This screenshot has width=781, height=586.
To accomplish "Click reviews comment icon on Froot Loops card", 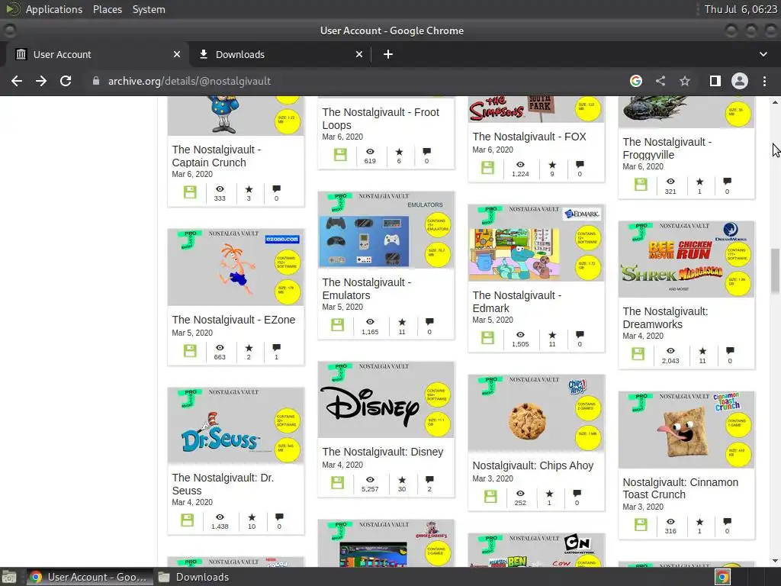I will [x=426, y=151].
